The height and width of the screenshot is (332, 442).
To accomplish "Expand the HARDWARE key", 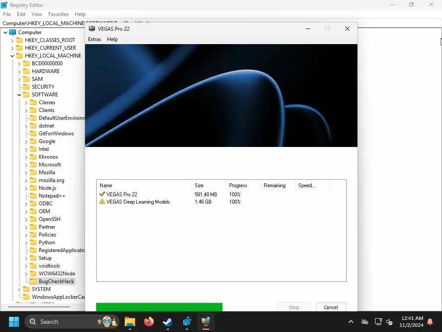I will point(19,71).
